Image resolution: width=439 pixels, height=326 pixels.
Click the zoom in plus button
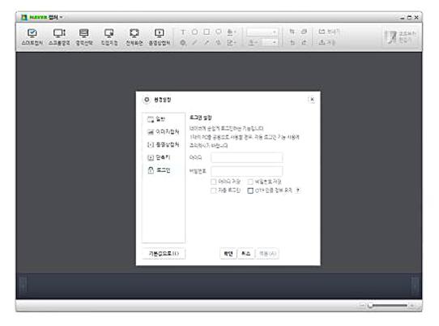click(x=411, y=305)
